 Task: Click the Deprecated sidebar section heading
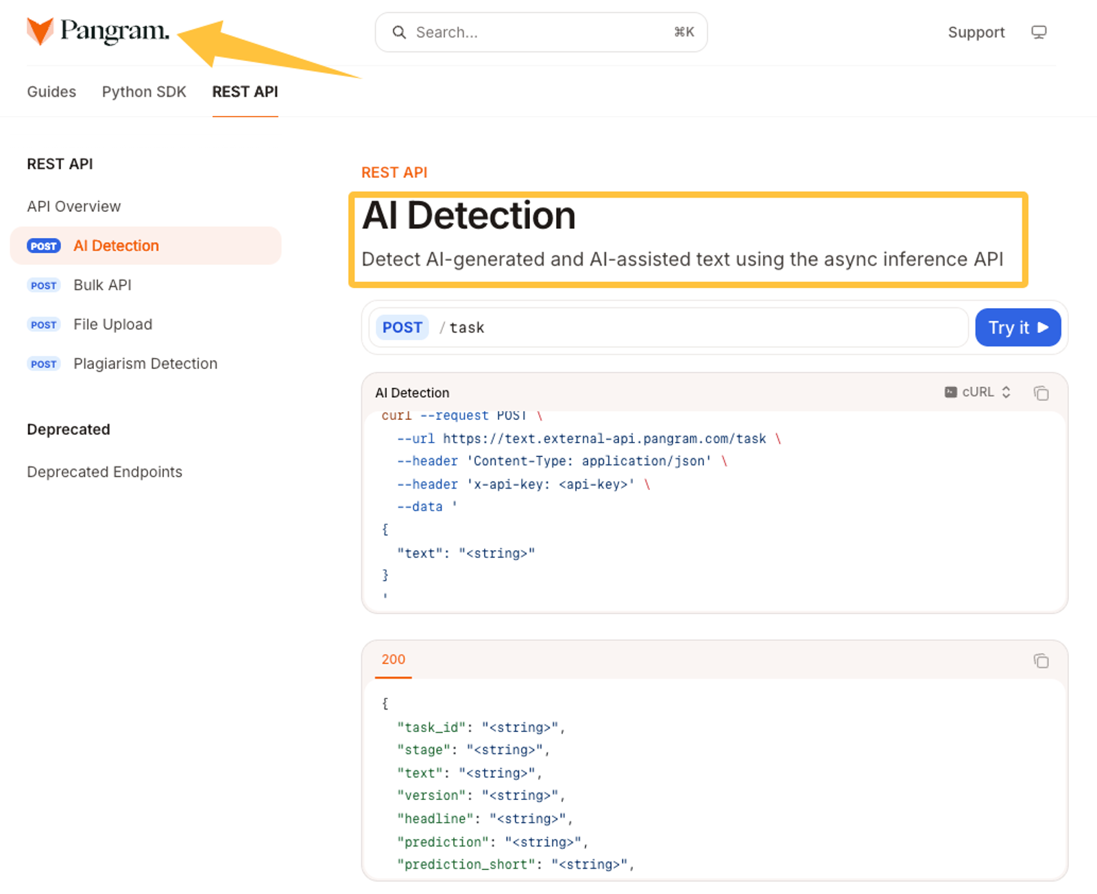[69, 430]
